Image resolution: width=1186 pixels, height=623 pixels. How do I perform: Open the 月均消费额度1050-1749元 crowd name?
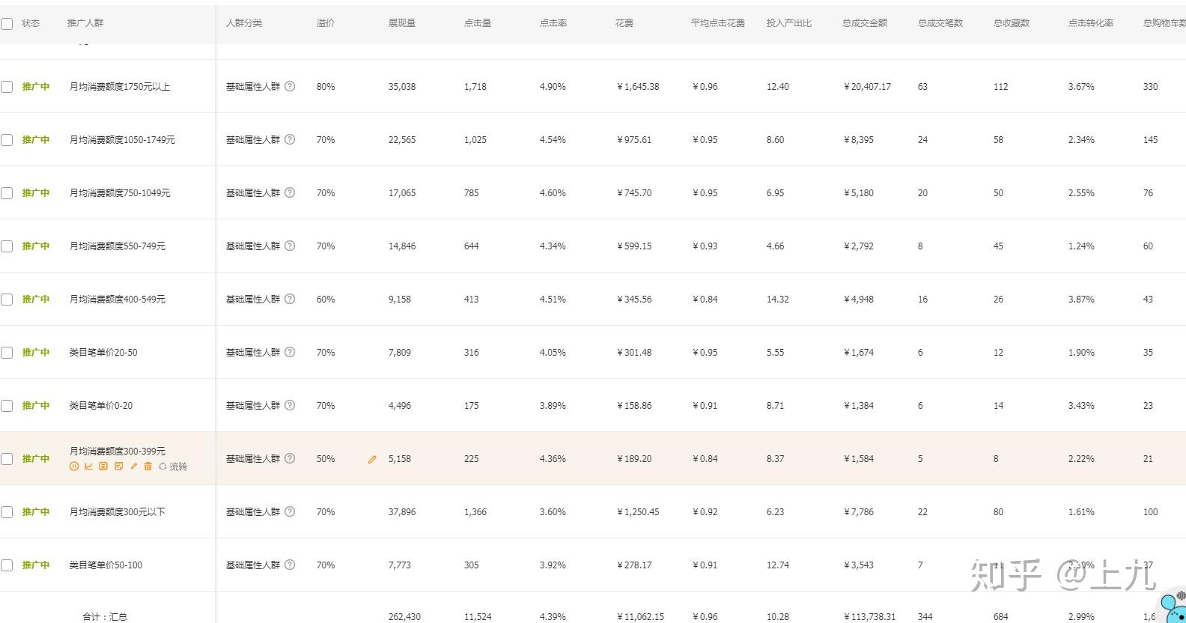122,140
